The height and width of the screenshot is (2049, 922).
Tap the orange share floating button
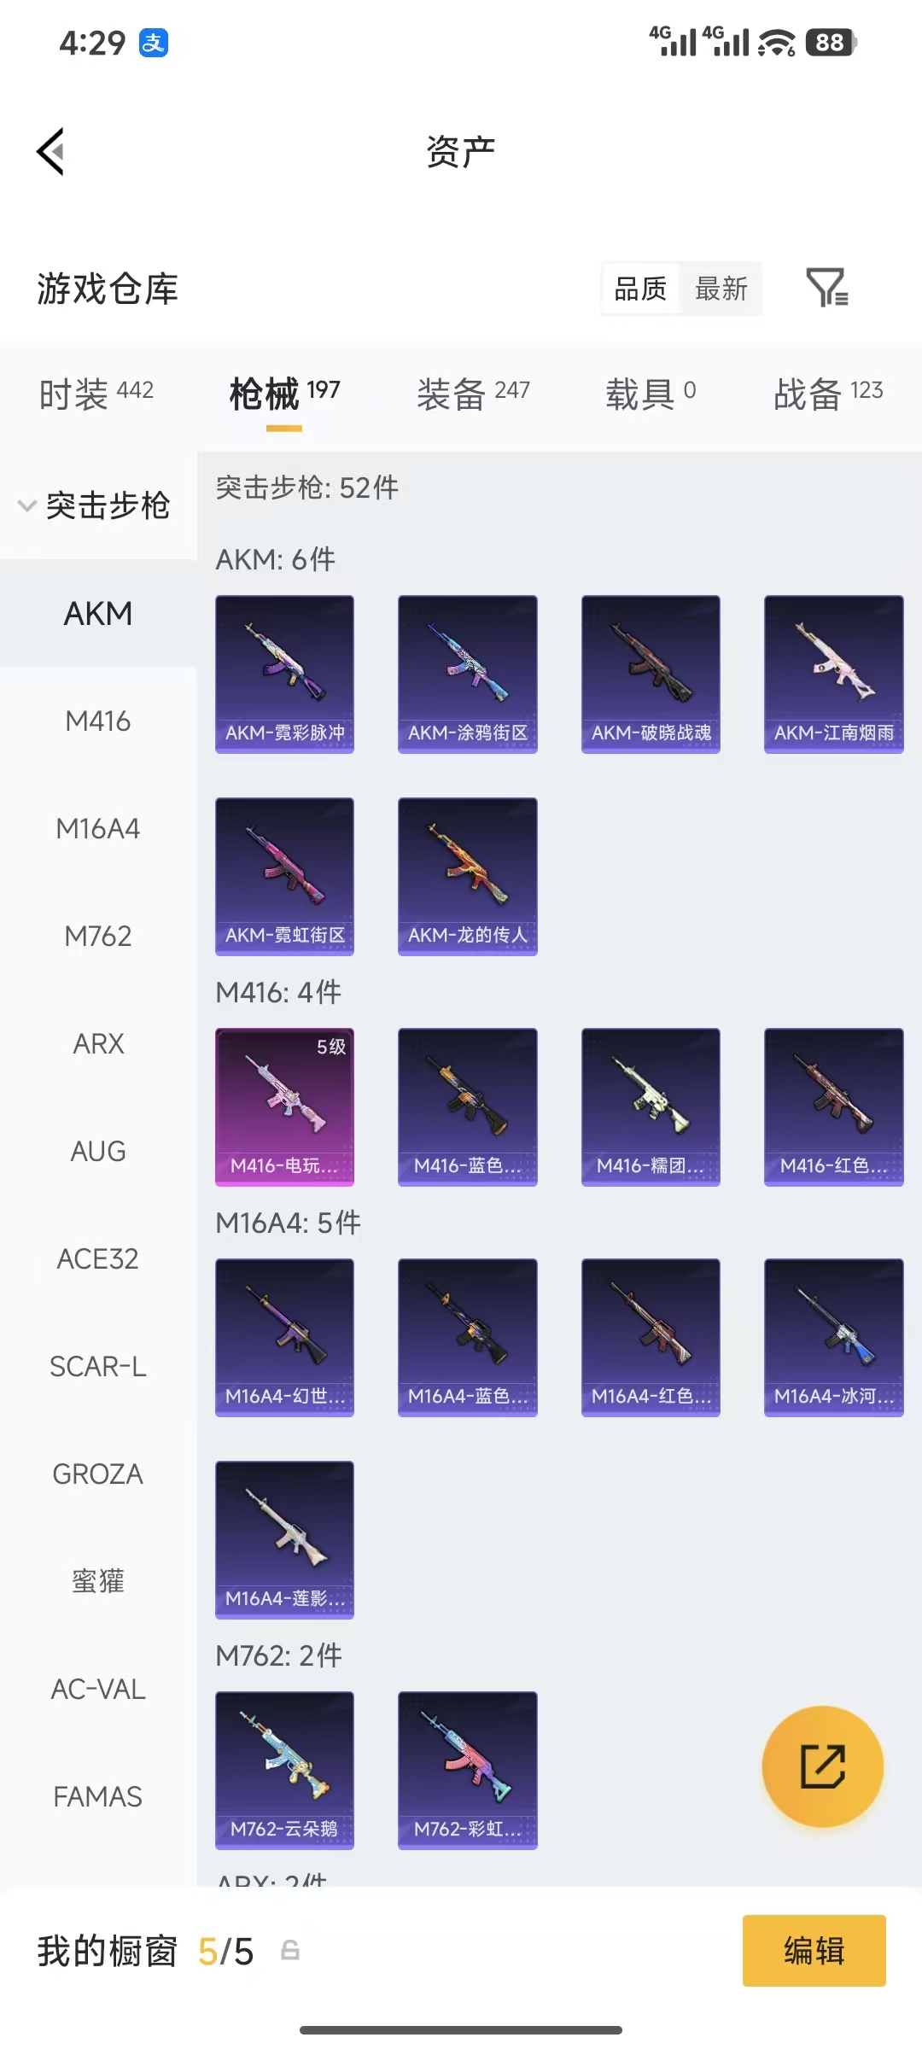822,1766
